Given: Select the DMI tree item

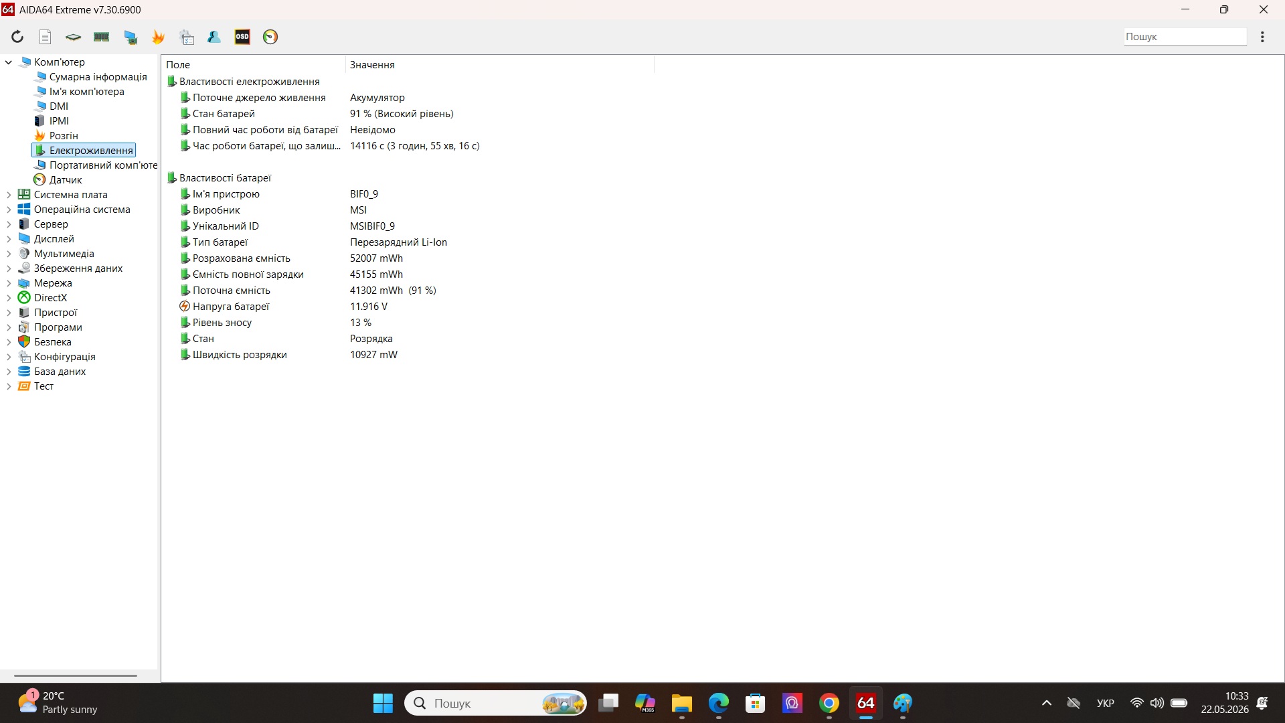Looking at the screenshot, I should tap(59, 106).
